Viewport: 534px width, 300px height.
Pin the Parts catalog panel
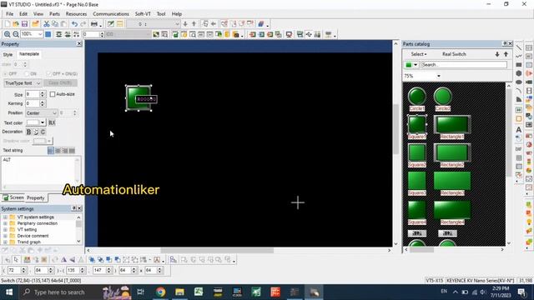click(504, 44)
